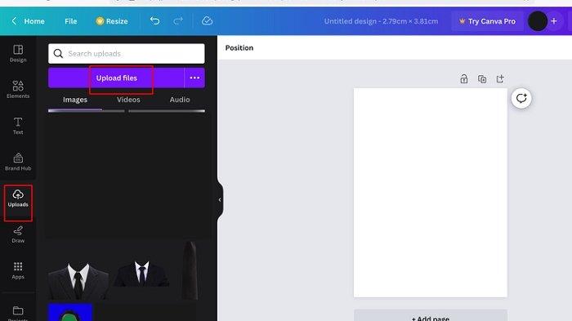Select the Text tool in sidebar

pyautogui.click(x=18, y=126)
